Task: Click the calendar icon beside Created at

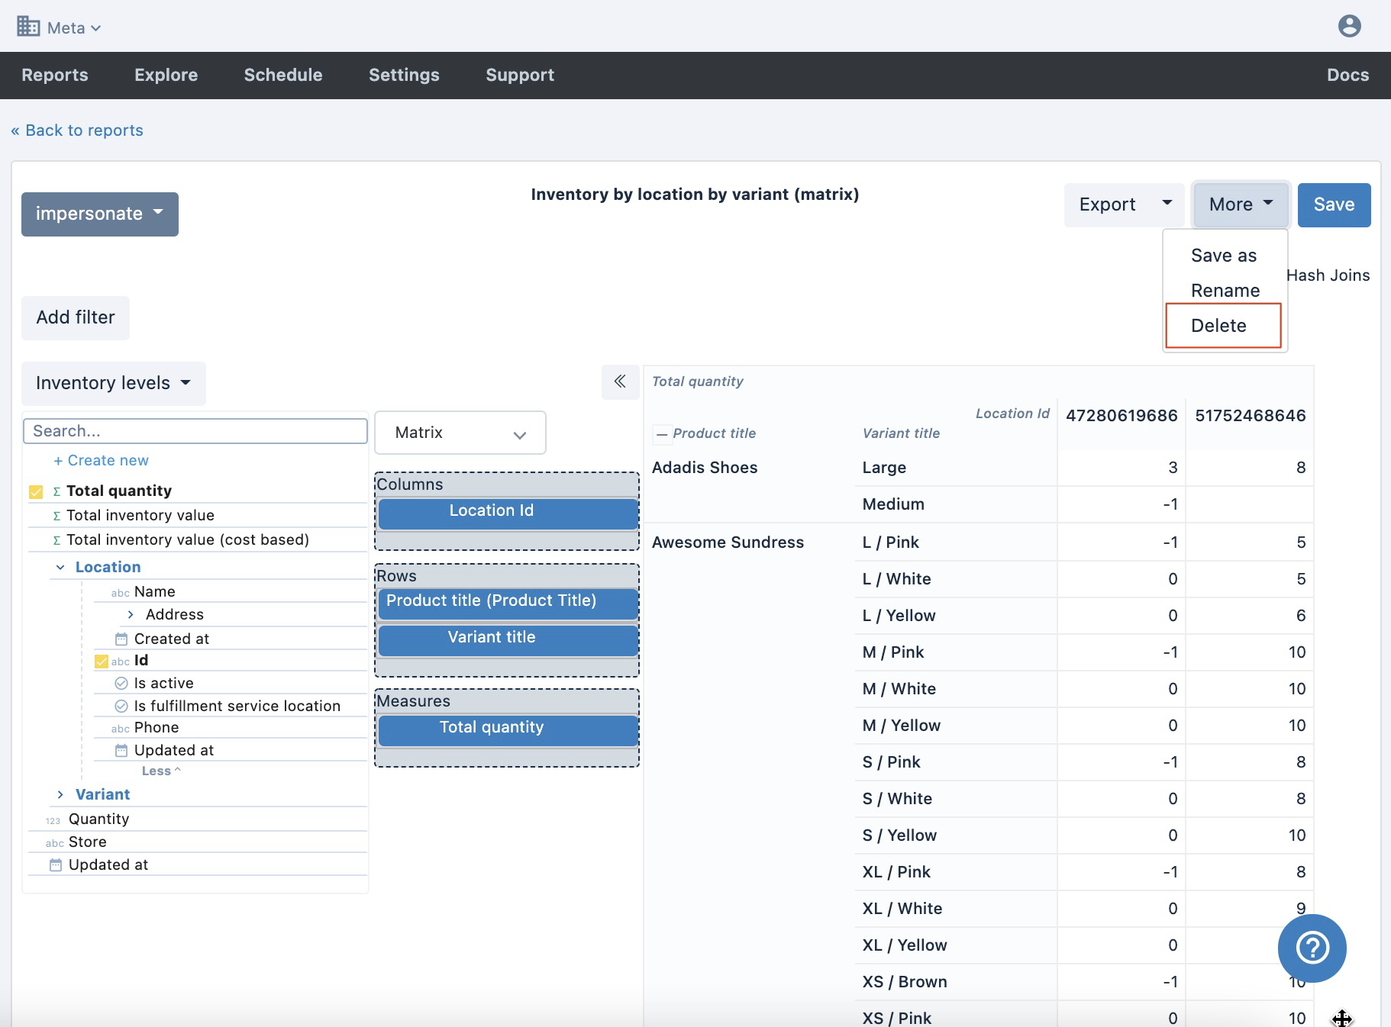Action: point(121,639)
